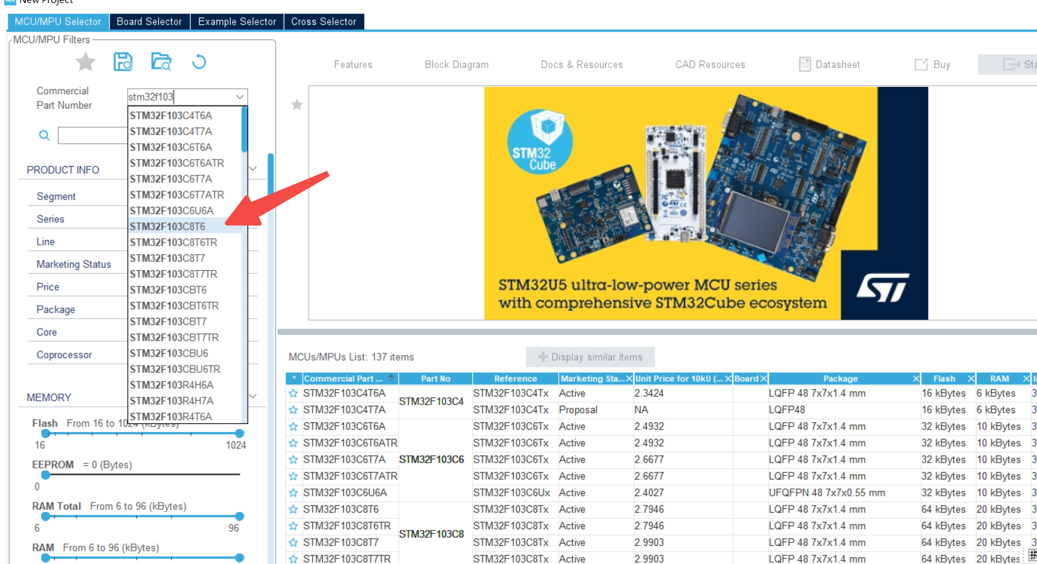Click the Flash maximum slider handle

pyautogui.click(x=240, y=433)
